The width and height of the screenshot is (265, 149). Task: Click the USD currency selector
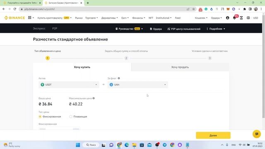pyautogui.click(x=255, y=18)
